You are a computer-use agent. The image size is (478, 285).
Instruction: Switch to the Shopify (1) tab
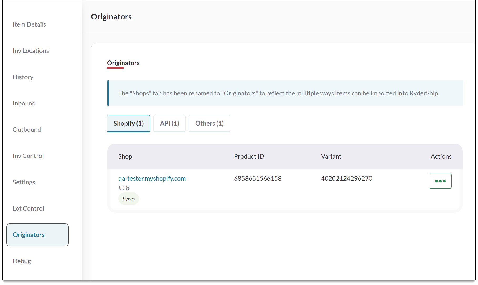pos(128,123)
